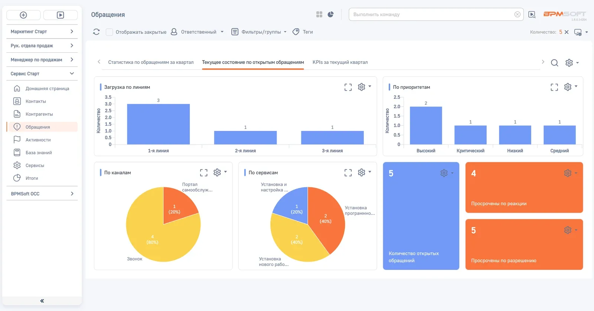Collapse sidebar with double chevron
Image resolution: width=594 pixels, height=311 pixels.
(42, 301)
